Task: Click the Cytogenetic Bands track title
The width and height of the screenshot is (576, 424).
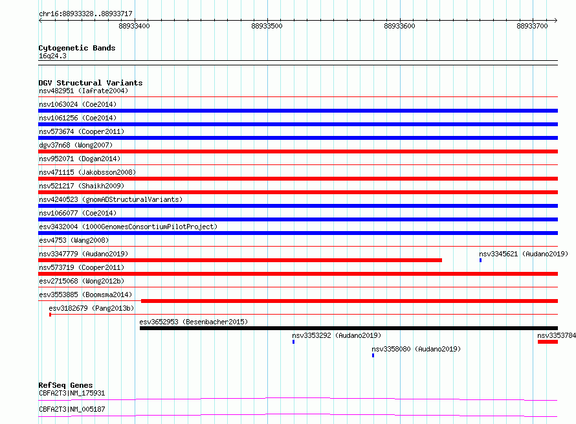Action: pos(77,48)
